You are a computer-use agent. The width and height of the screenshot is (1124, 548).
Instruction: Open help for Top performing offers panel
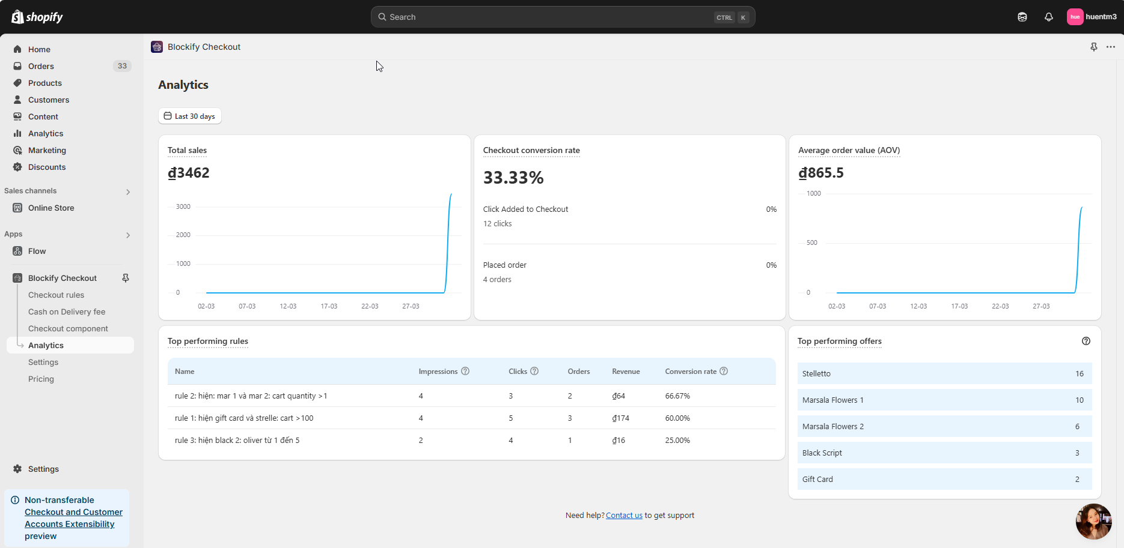[x=1086, y=341]
